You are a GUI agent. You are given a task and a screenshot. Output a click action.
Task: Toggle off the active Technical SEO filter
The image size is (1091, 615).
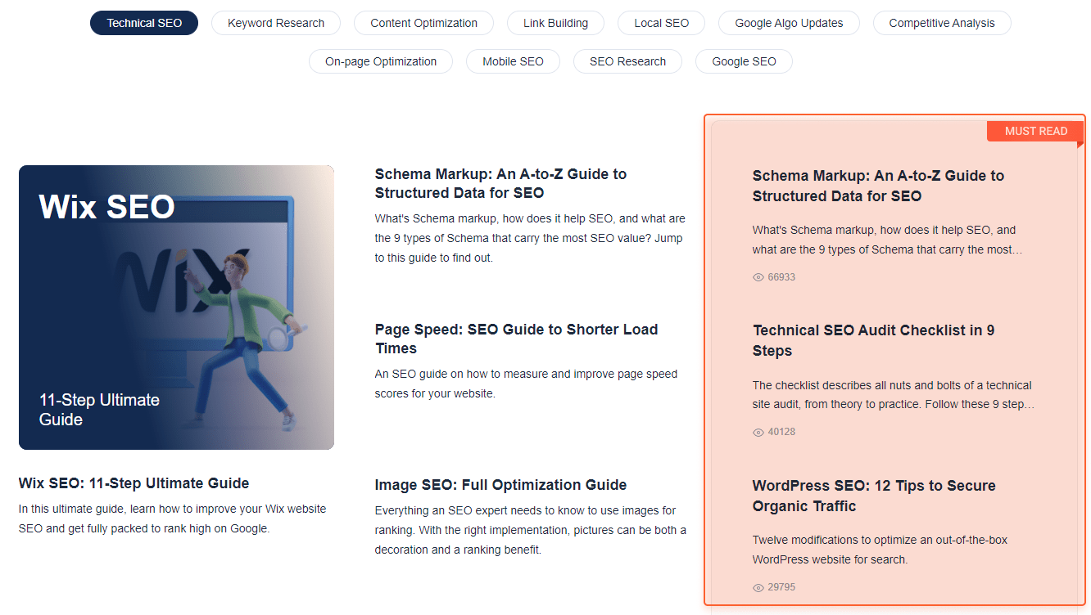tap(144, 23)
